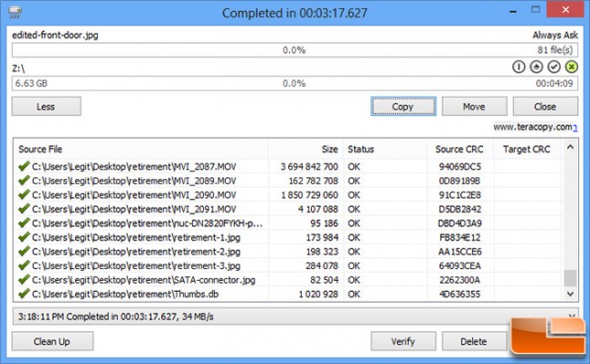590x364 pixels.
Task: Select the MVI_2089.MOV file path row
Action: 134,180
